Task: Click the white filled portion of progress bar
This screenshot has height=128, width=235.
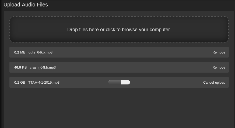Action: (125, 82)
